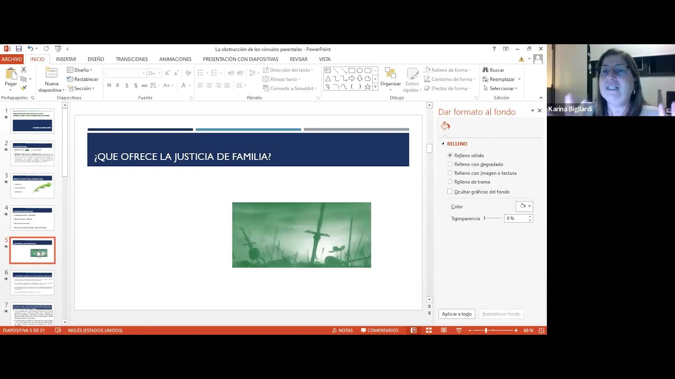Open task pane options dropdown arrow
Viewport: 675px width, 379px height.
point(532,111)
